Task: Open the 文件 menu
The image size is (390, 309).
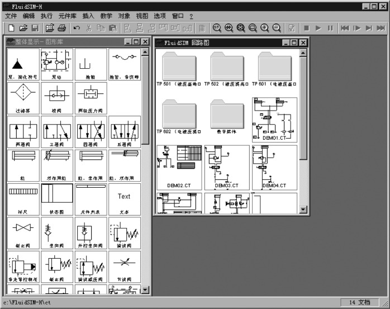Action: click(11, 16)
